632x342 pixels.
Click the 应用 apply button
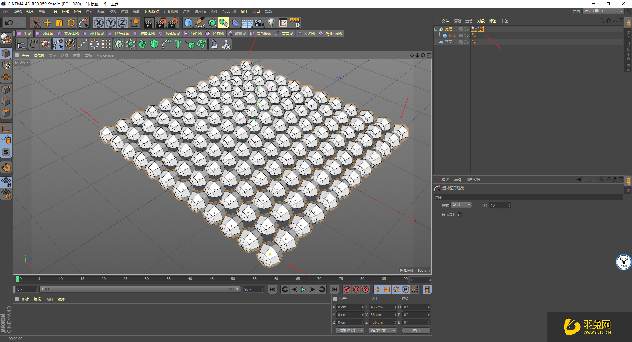416,330
